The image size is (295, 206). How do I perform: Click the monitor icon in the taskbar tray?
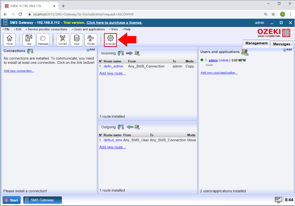278,200
